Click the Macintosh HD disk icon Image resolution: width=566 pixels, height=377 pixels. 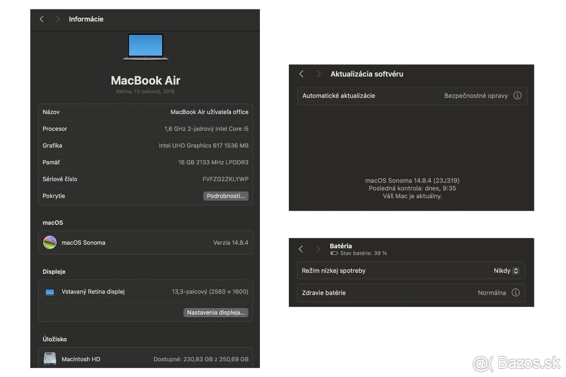pyautogui.click(x=50, y=359)
